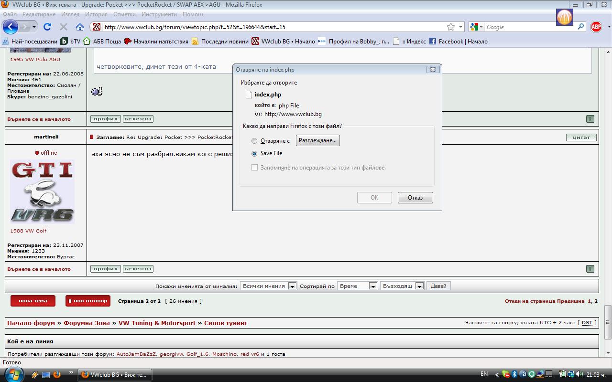This screenshot has height=382, width=612.
Task: Open the Инструменти menu
Action: tap(159, 14)
